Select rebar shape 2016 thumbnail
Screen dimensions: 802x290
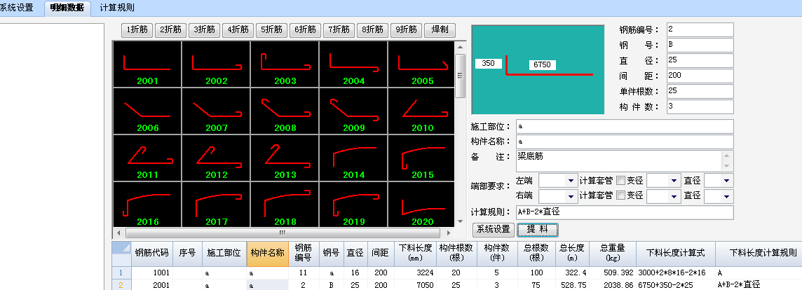click(147, 204)
